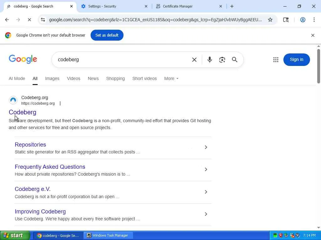Open the AI Mode search tab
321x240 pixels.
17,78
